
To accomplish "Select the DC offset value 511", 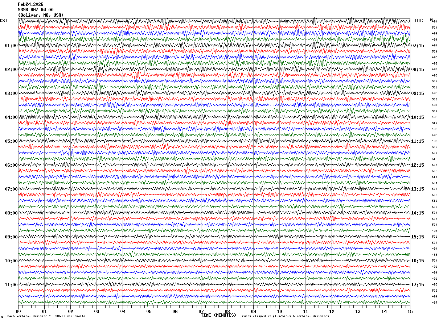I will (x=434, y=201).
